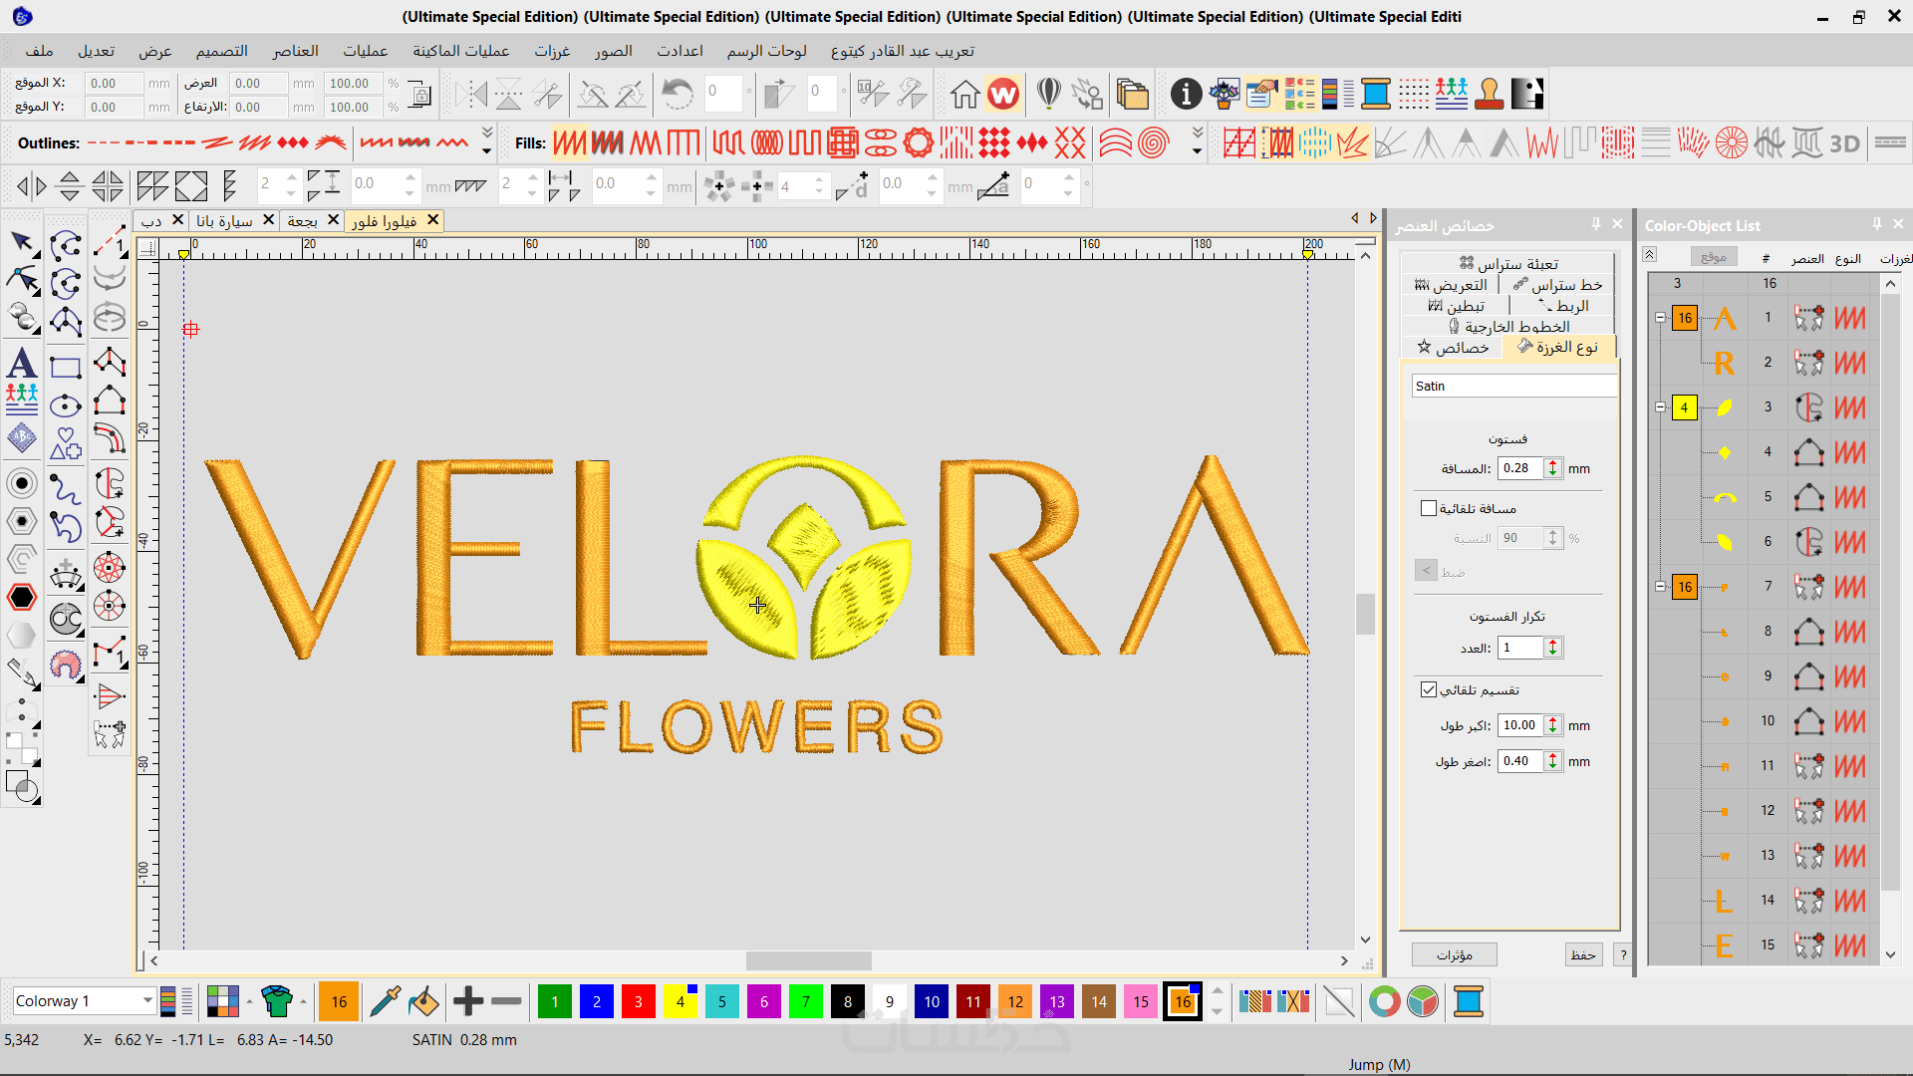Image resolution: width=1913 pixels, height=1076 pixels.
Task: Select the lettering A text tool
Action: [22, 363]
